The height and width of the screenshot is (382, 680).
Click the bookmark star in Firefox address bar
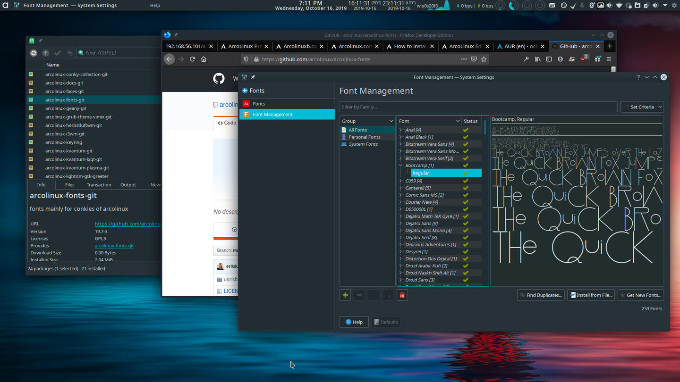coord(484,59)
